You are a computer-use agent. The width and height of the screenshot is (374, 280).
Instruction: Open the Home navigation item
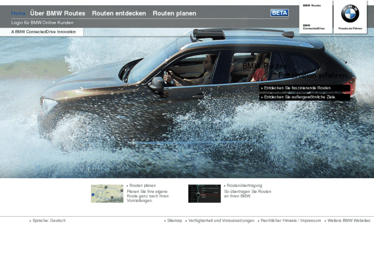click(18, 13)
